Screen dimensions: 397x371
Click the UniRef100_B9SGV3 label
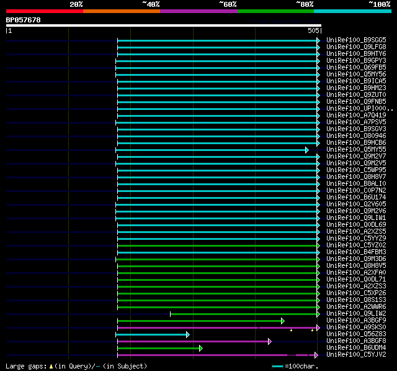[356, 129]
